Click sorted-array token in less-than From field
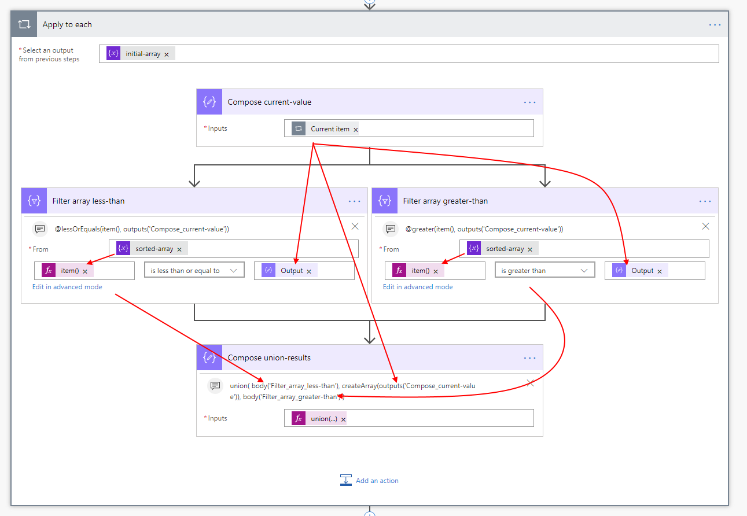747x516 pixels. tap(154, 249)
